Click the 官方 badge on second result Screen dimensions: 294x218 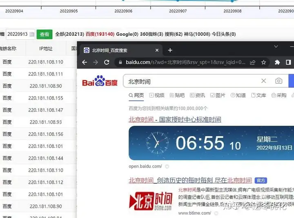tap(261, 181)
